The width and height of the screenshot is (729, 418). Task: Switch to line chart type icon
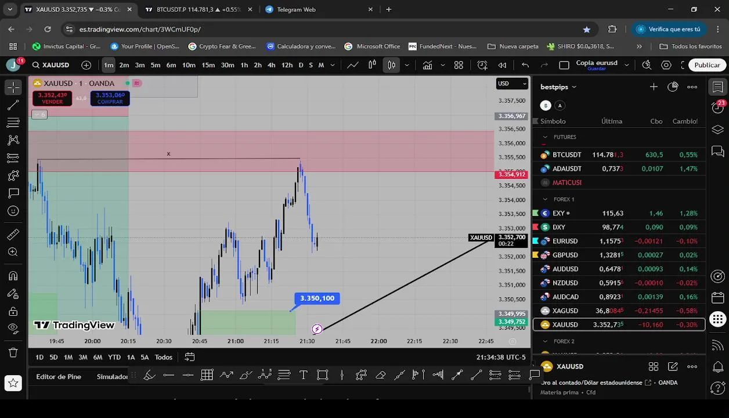coord(352,65)
